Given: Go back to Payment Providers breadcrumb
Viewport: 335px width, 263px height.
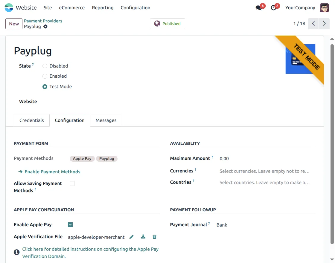Looking at the screenshot, I should click(43, 21).
